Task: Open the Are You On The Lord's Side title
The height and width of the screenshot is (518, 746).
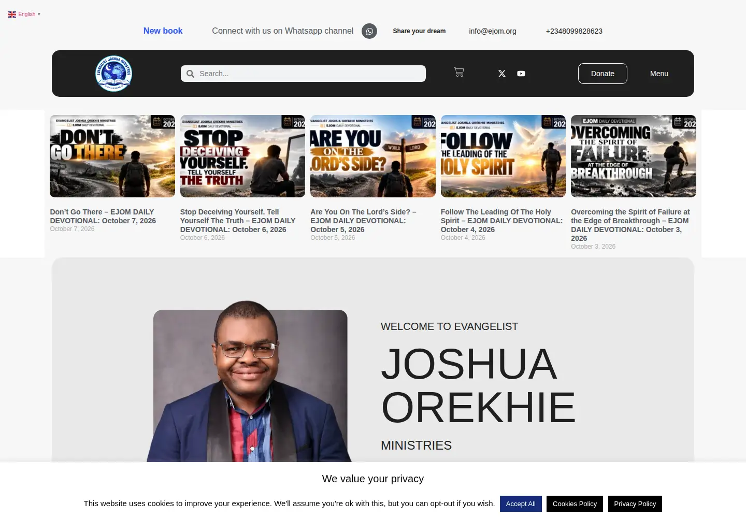Action: [364, 221]
